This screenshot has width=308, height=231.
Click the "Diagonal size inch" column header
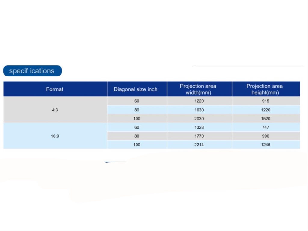[x=135, y=89]
